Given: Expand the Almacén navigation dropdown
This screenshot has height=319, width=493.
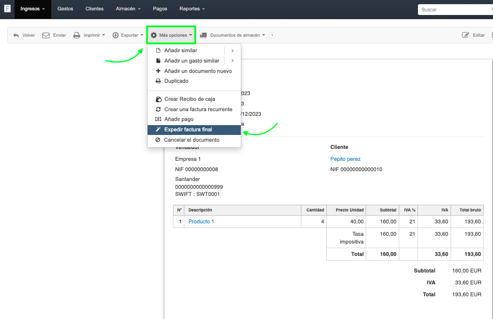Looking at the screenshot, I should [127, 9].
